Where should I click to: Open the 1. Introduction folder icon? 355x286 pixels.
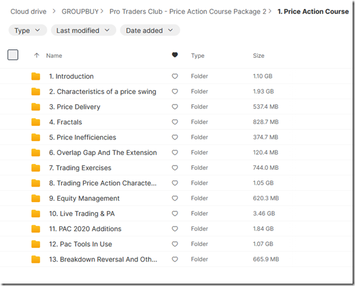coord(36,76)
